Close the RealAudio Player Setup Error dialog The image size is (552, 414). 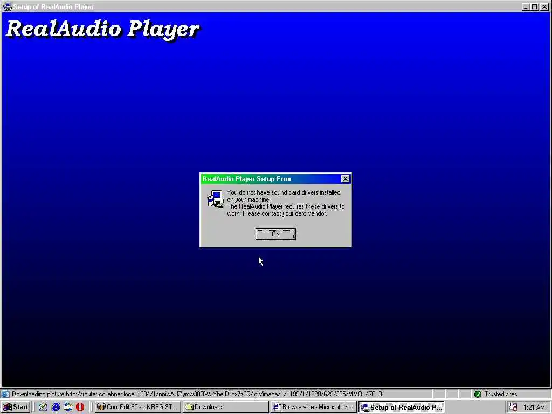click(x=346, y=179)
